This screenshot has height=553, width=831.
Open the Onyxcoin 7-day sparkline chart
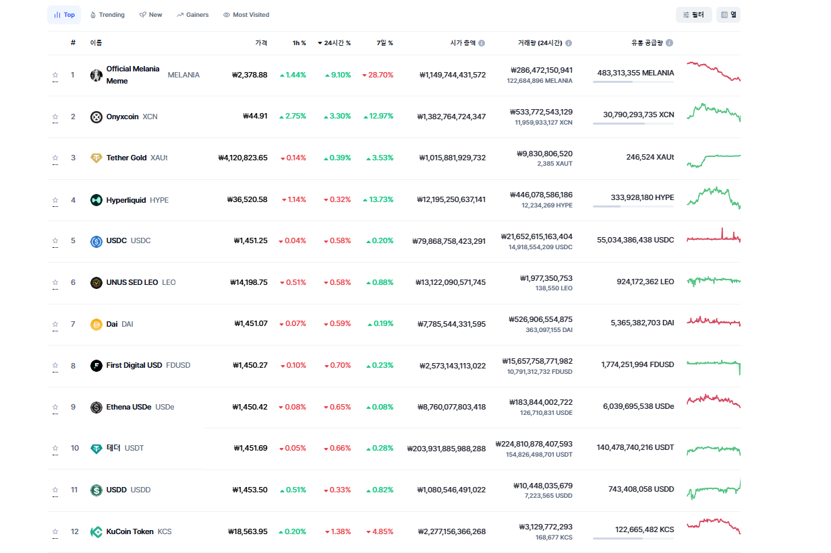tap(714, 112)
